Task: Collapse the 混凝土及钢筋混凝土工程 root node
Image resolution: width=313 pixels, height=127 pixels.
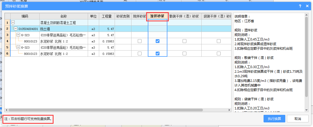Action: 13,22
